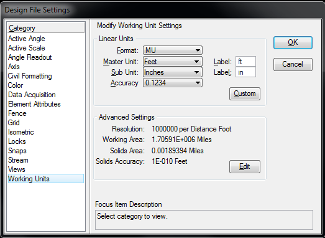Open the Master Unit dropdown showing Feet
Screen dimensions: 325x238
tap(173, 62)
